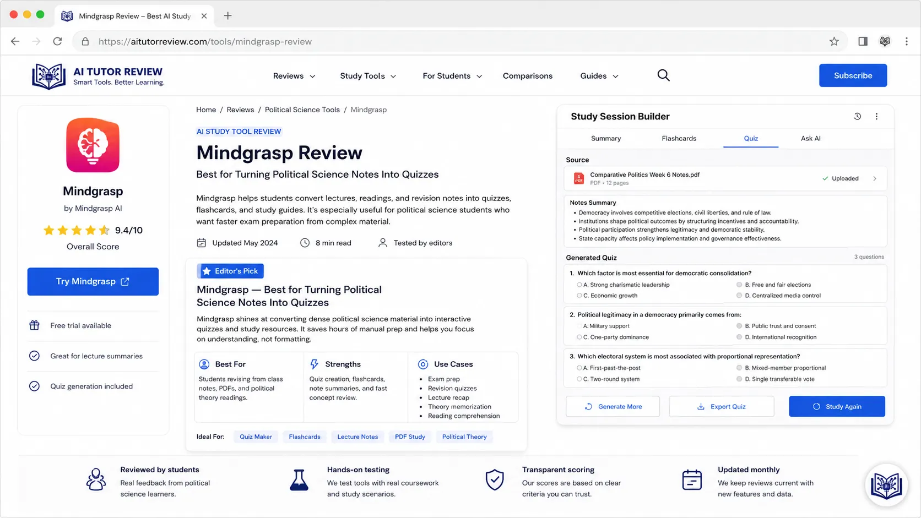Open the Political Science Tools breadcrumb
Viewport: 921px width, 518px height.
pyautogui.click(x=302, y=110)
